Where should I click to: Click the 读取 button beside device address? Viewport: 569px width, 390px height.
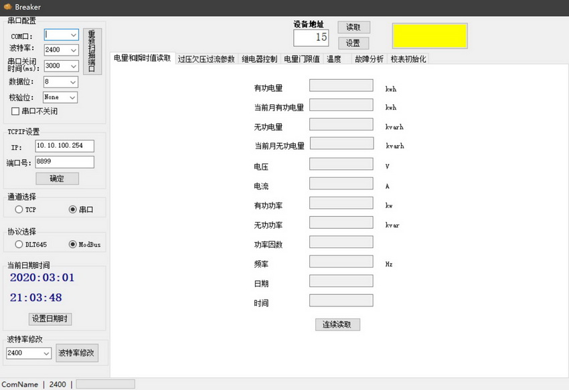pos(353,27)
